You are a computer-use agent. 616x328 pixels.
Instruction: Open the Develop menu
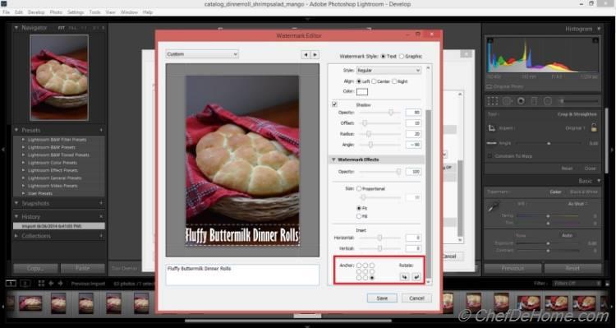point(36,12)
